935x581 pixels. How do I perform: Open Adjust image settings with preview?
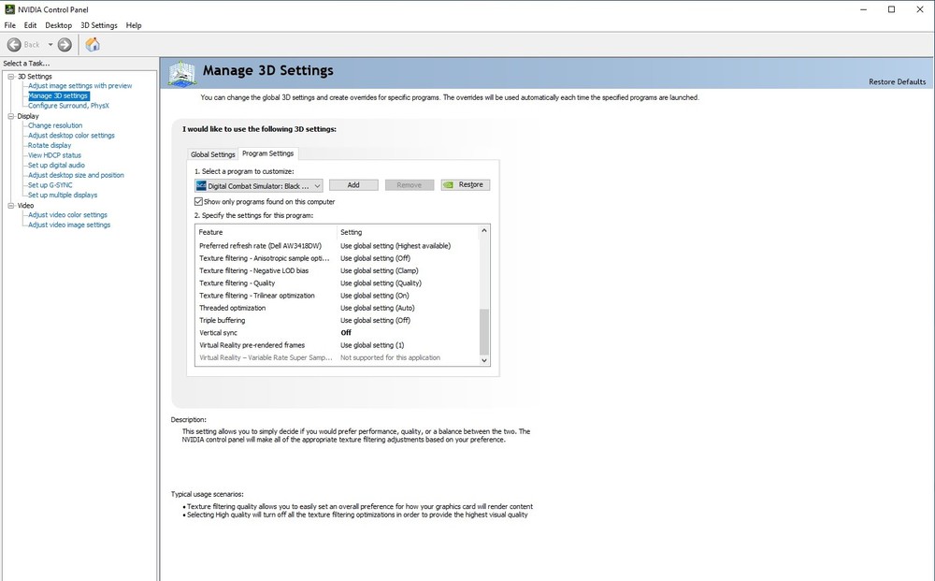pyautogui.click(x=79, y=86)
